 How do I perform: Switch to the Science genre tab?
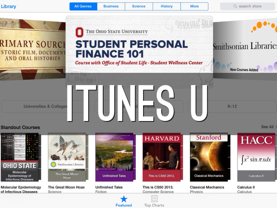(x=139, y=6)
